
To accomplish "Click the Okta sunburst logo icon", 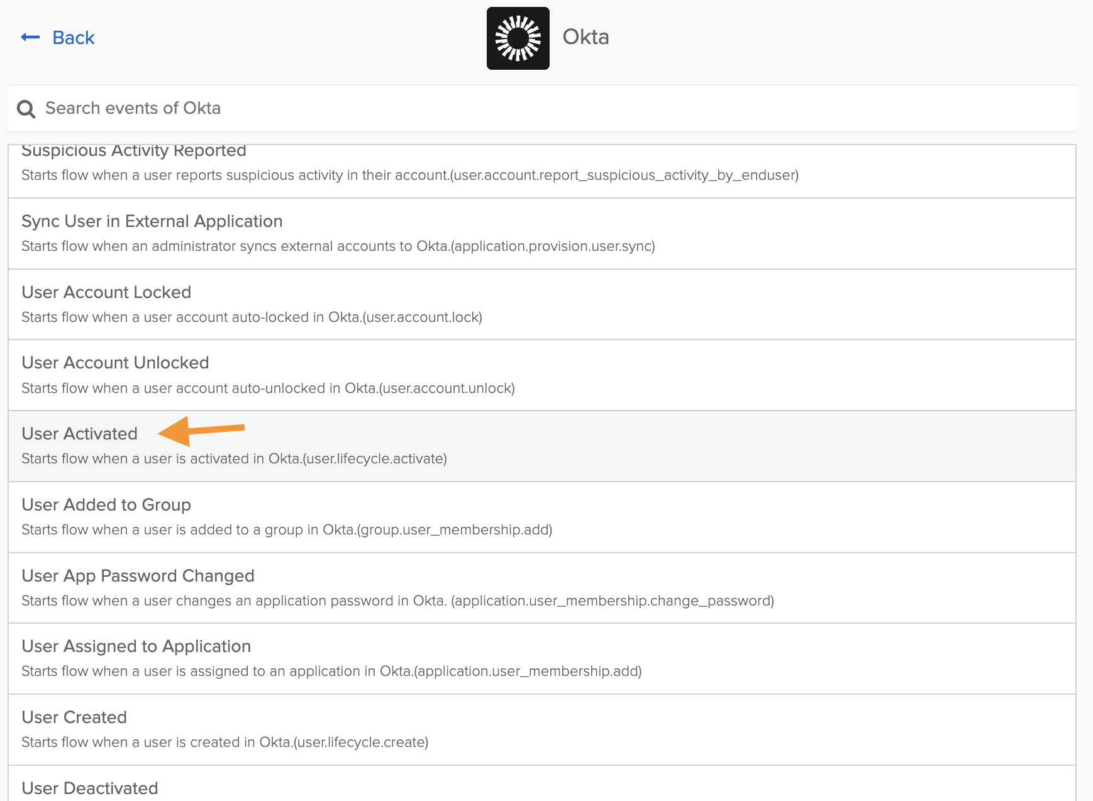I will click(x=518, y=38).
